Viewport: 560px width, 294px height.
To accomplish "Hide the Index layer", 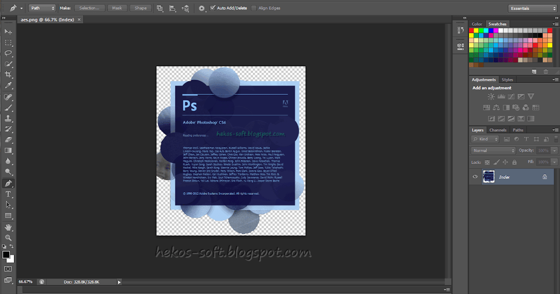I will [475, 177].
